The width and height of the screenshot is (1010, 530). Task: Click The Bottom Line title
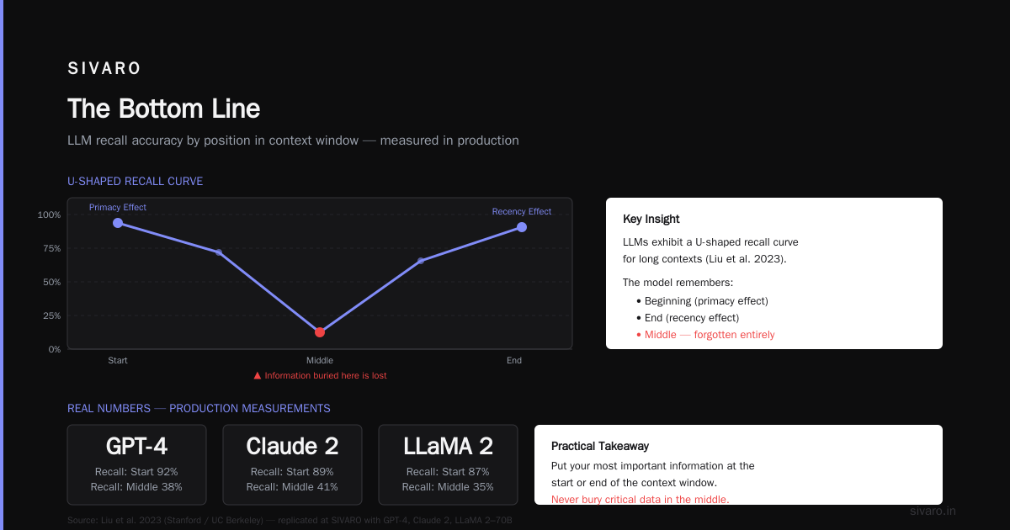pos(164,109)
